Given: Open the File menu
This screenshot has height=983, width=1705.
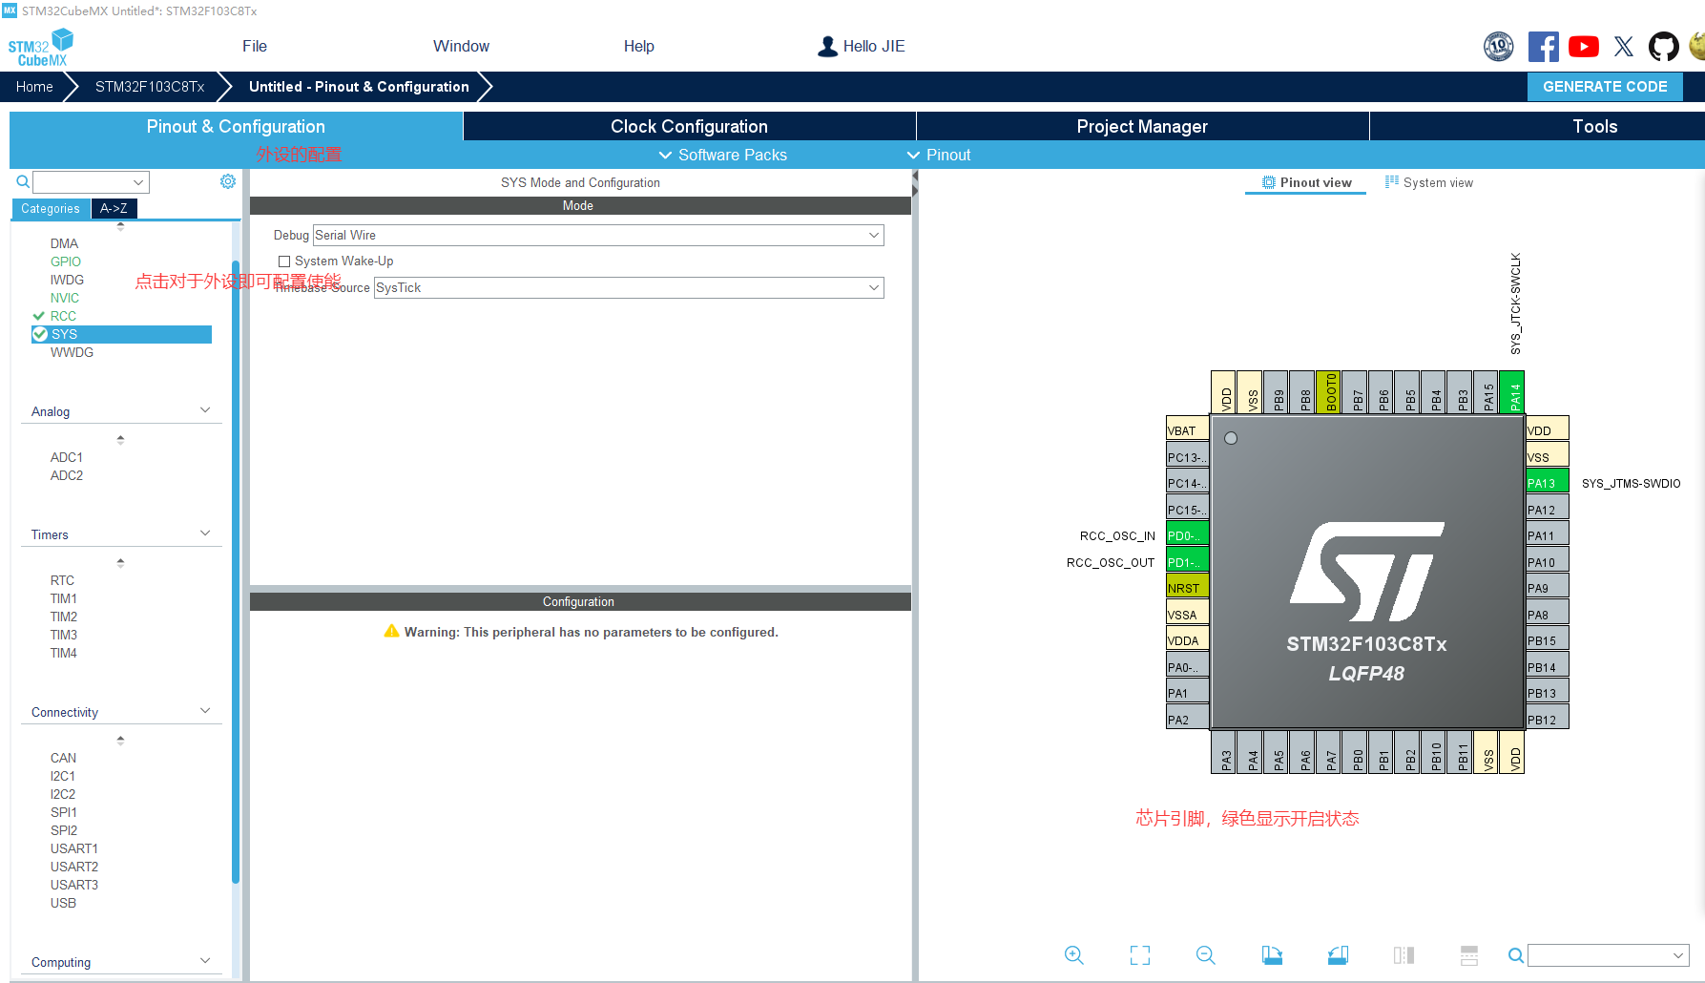Looking at the screenshot, I should [255, 46].
